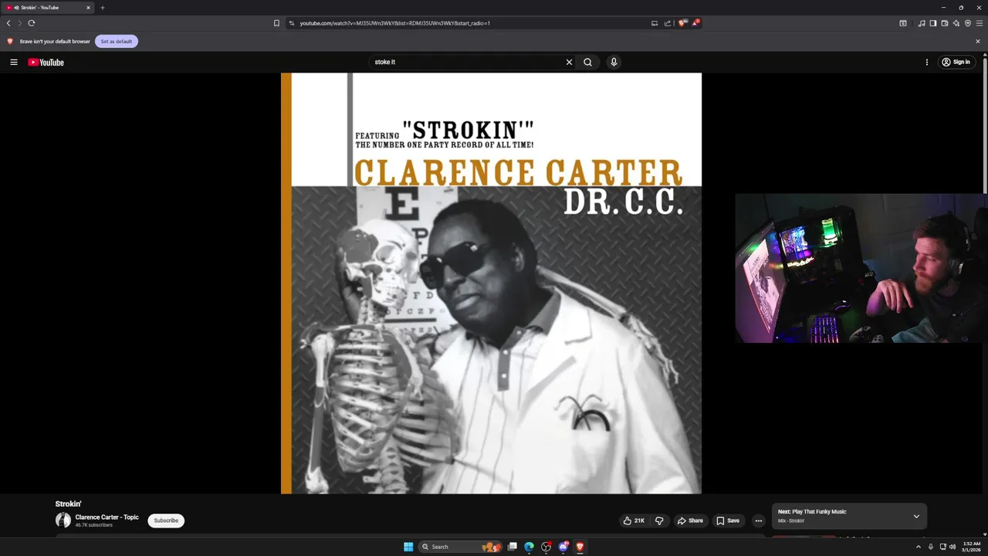Open picture-in-picture icon in address bar
Image resolution: width=988 pixels, height=556 pixels.
click(x=655, y=23)
